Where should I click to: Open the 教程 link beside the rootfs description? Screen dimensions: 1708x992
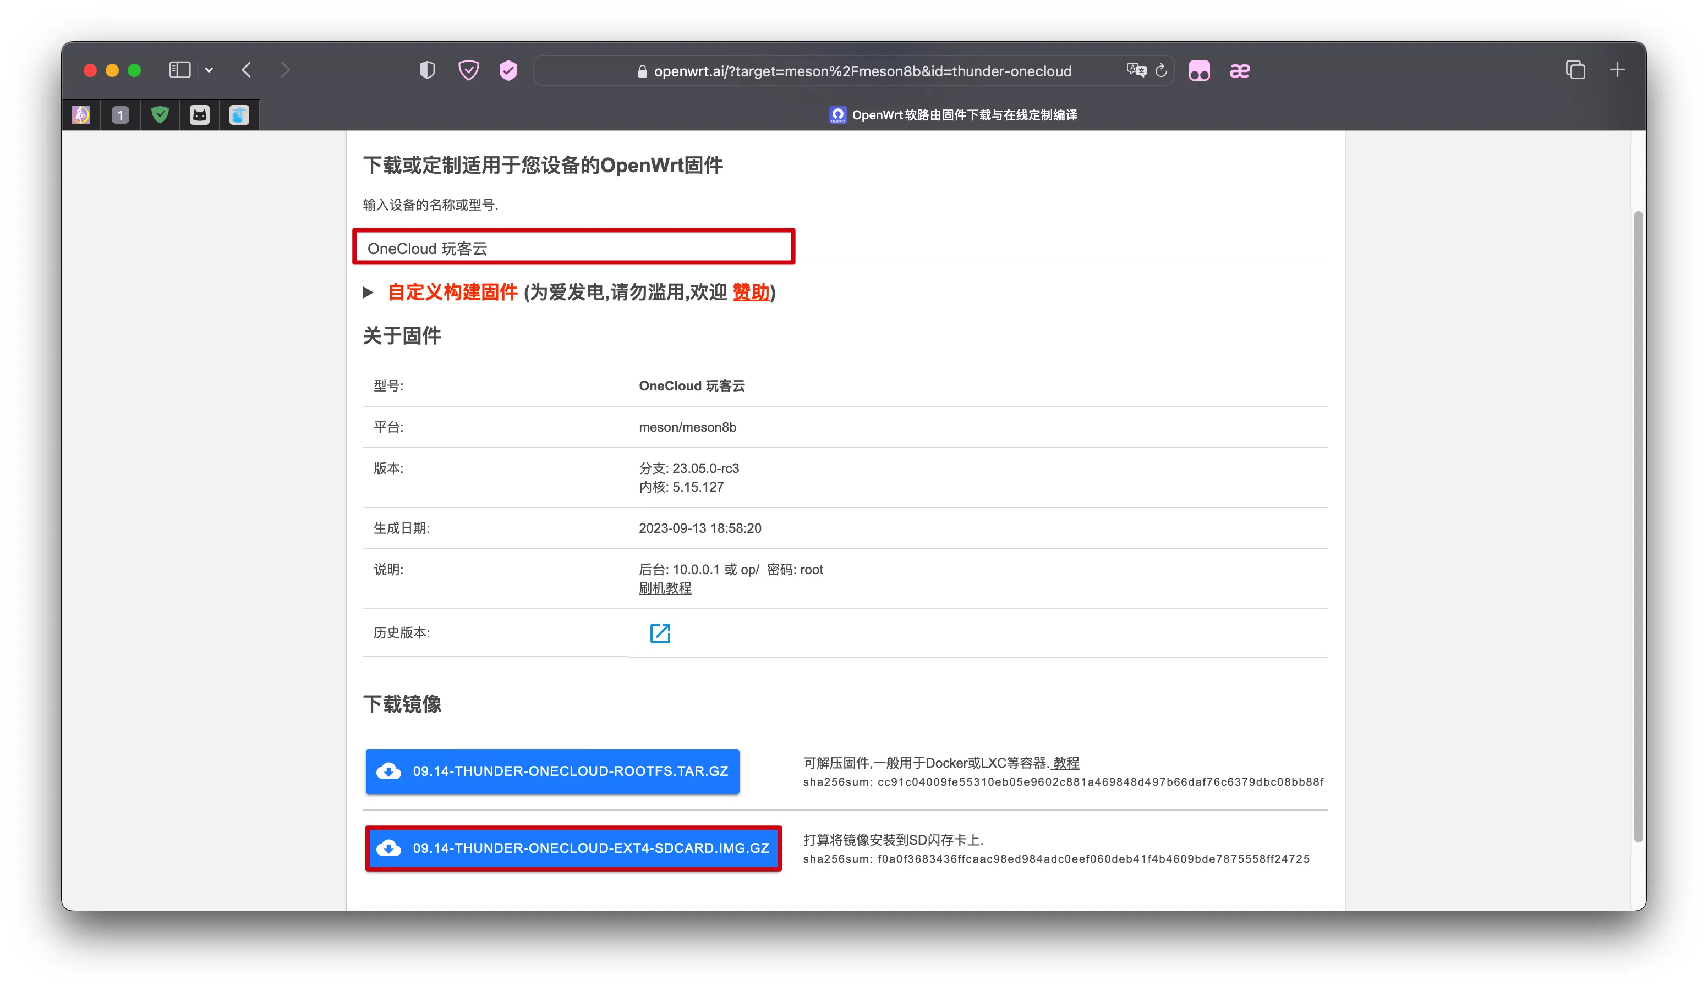coord(1066,763)
